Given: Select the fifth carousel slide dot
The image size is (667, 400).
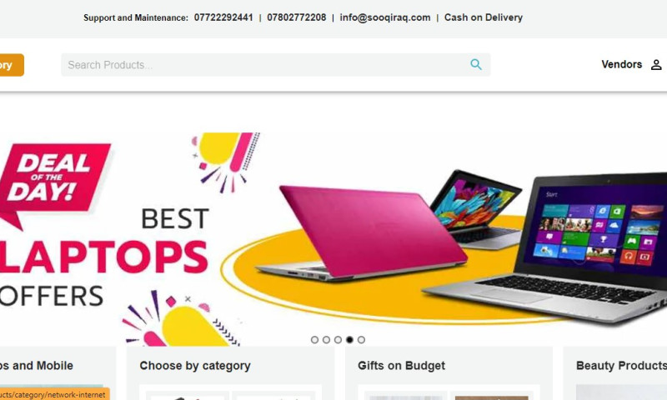Looking at the screenshot, I should point(361,340).
